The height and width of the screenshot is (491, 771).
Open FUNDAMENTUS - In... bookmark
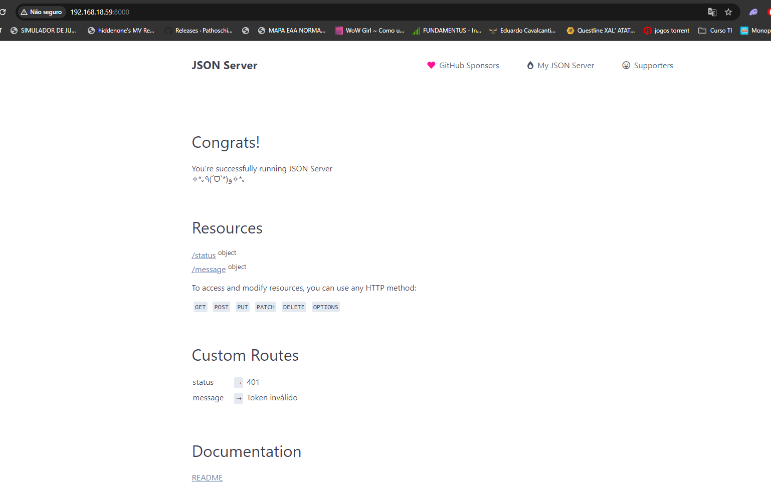click(447, 31)
